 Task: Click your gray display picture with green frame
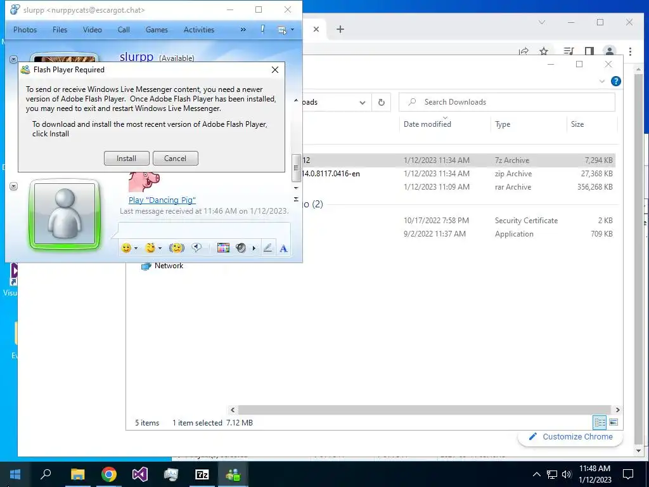click(65, 214)
